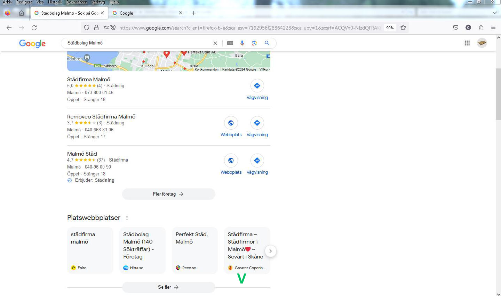
Task: Show next Platswebbplatser carousel cards
Action: click(270, 251)
